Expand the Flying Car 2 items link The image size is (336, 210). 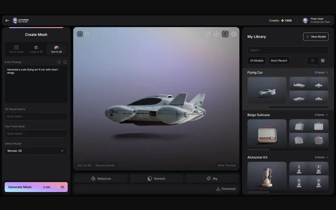pyautogui.click(x=321, y=72)
